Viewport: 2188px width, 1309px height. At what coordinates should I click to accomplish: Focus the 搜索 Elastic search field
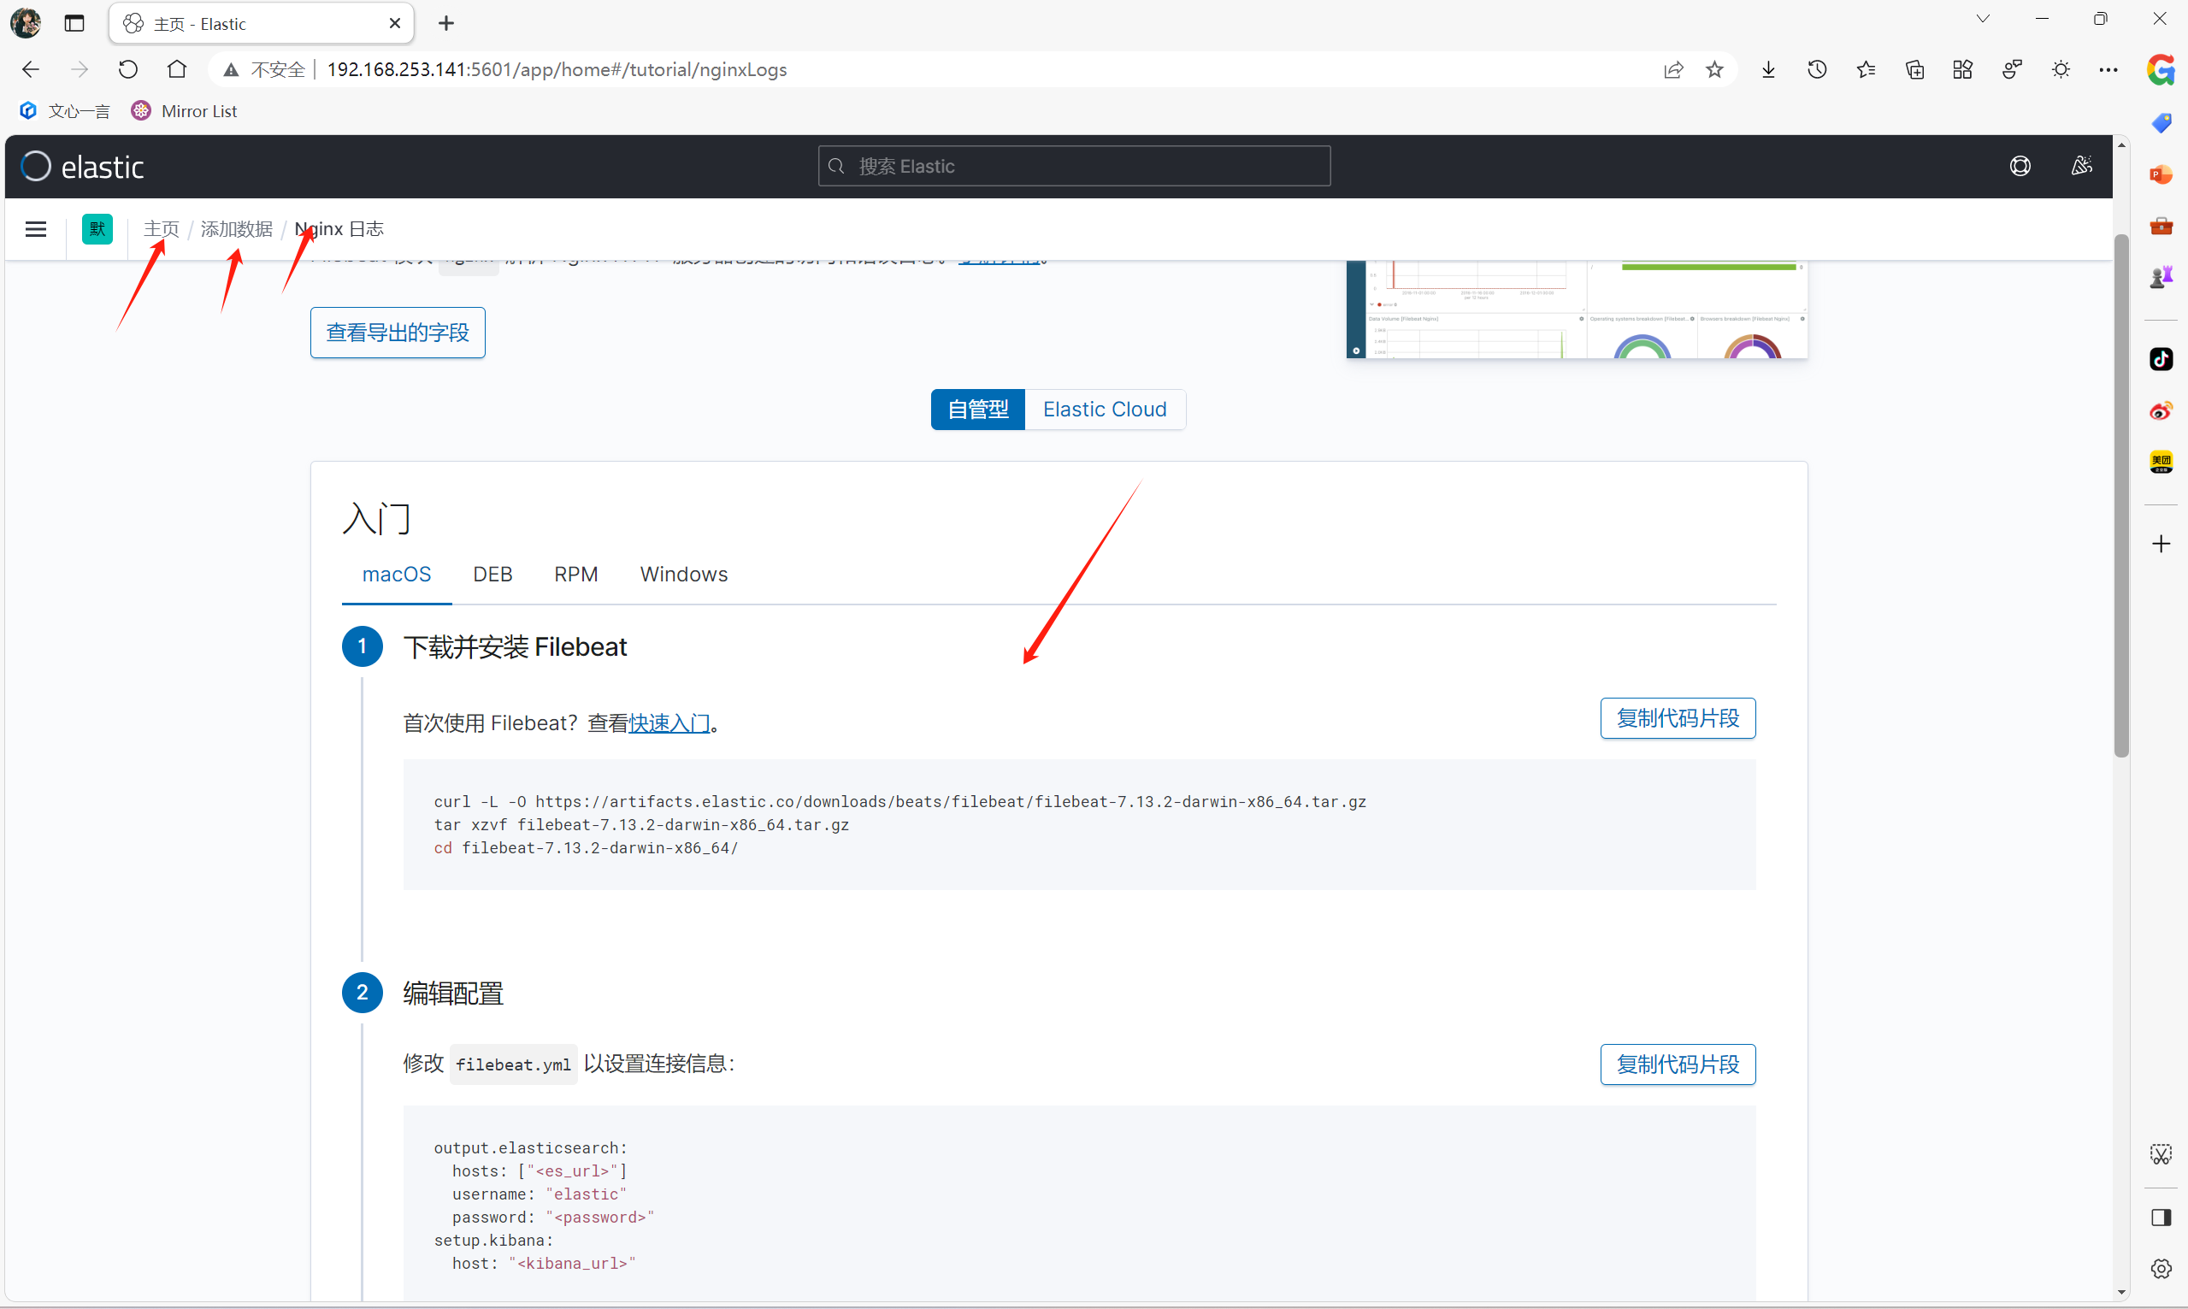tap(1074, 166)
